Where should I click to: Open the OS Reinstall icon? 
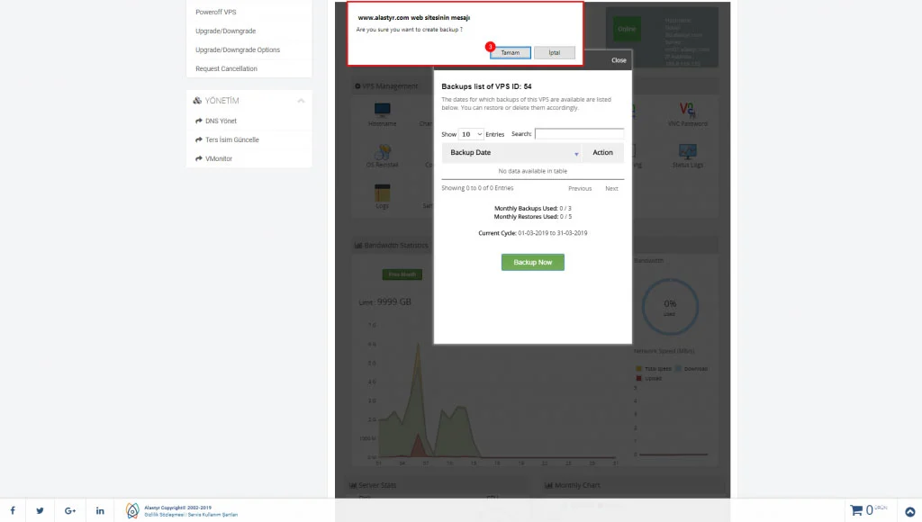[x=382, y=150]
